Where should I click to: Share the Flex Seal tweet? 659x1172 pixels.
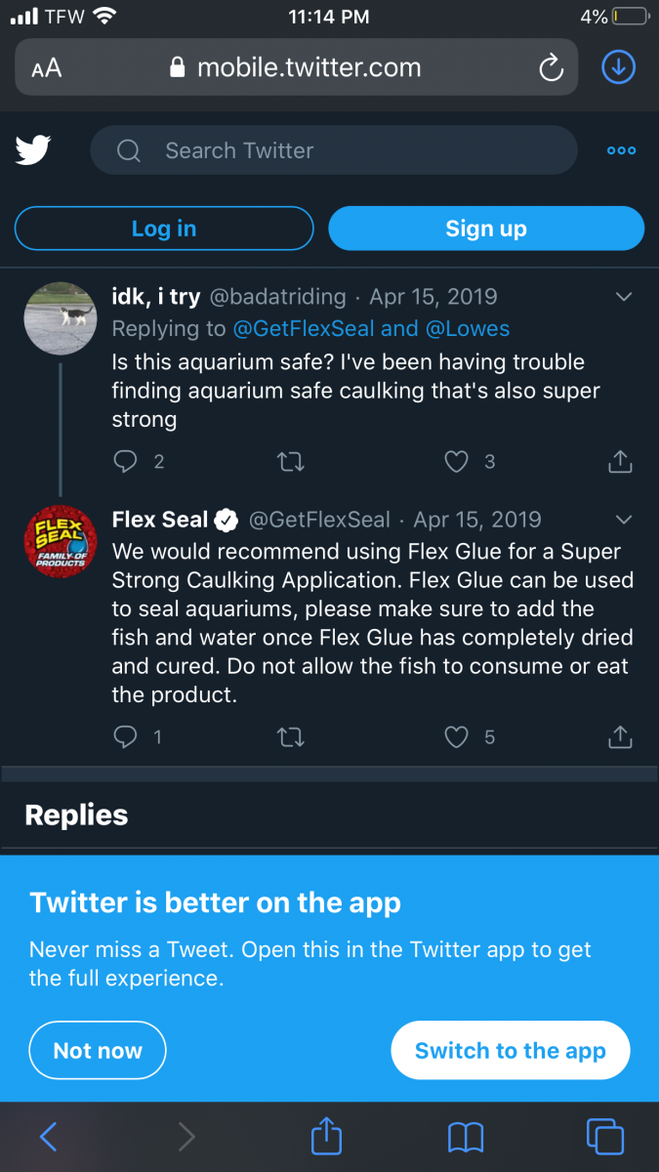[620, 737]
